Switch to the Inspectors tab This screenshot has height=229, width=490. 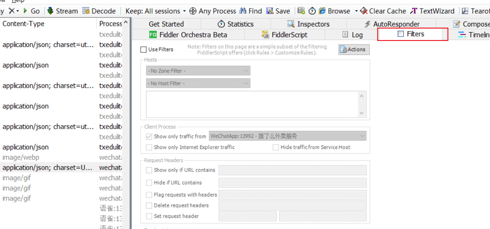pos(308,24)
